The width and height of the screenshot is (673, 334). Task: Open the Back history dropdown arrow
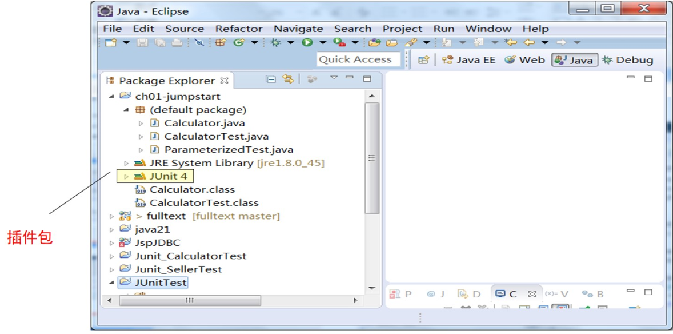[x=544, y=42]
